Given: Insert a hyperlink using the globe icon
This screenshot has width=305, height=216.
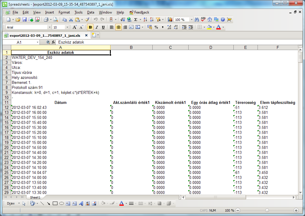Looking at the screenshot, I should pos(129,19).
